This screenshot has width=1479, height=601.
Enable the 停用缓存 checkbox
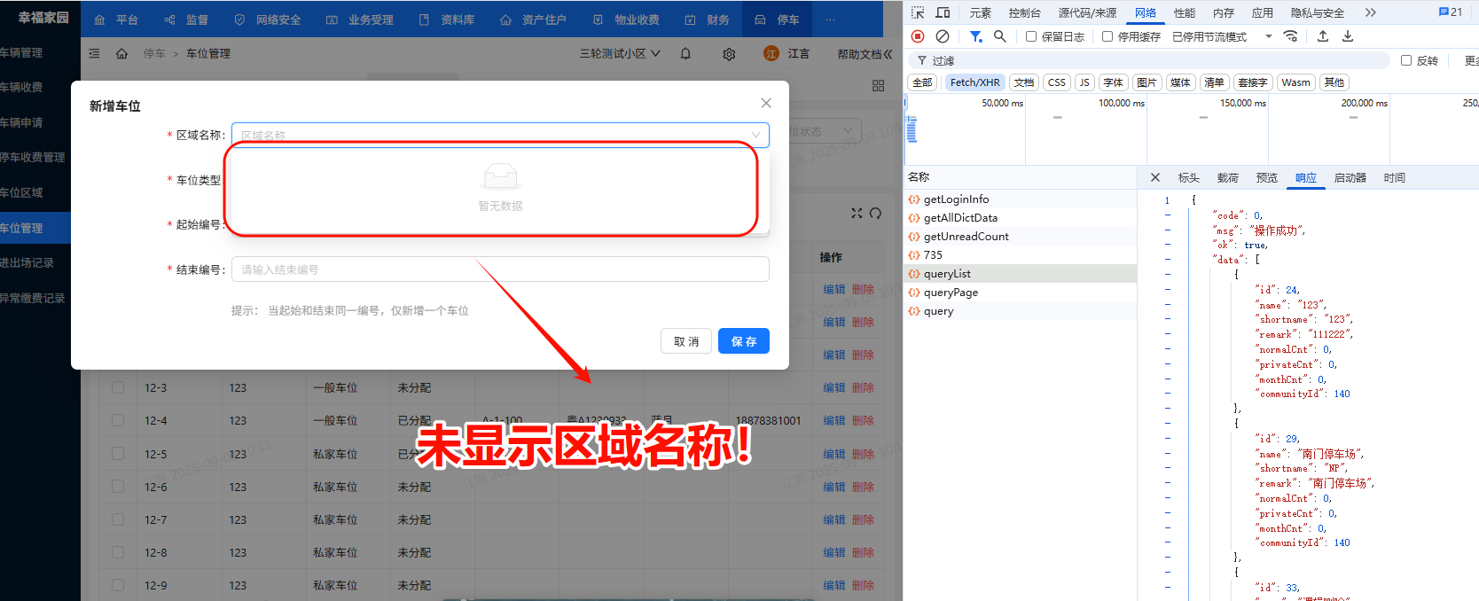tap(1107, 36)
